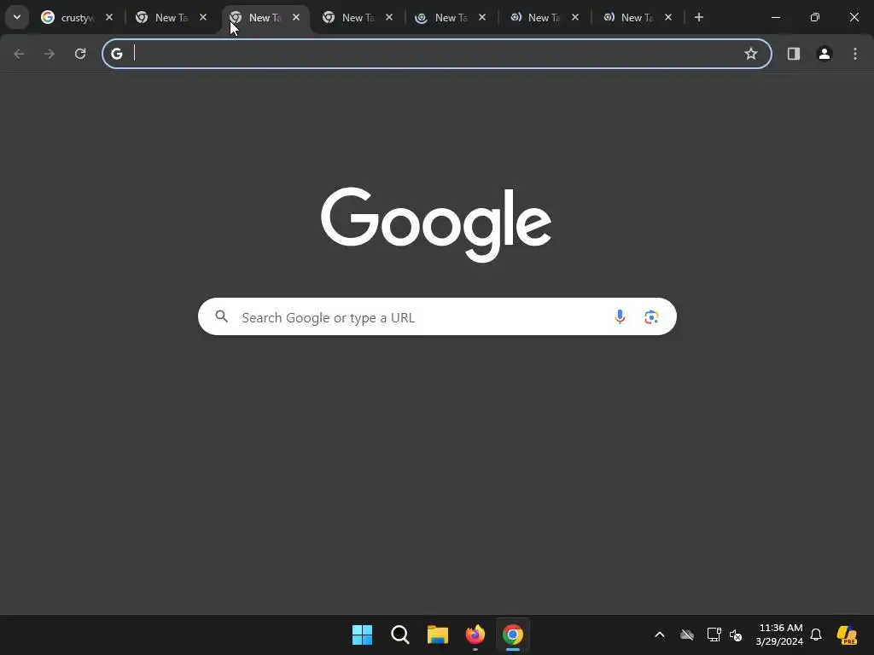The height and width of the screenshot is (655, 874).
Task: Start voice search with the microphone
Action: 620,316
